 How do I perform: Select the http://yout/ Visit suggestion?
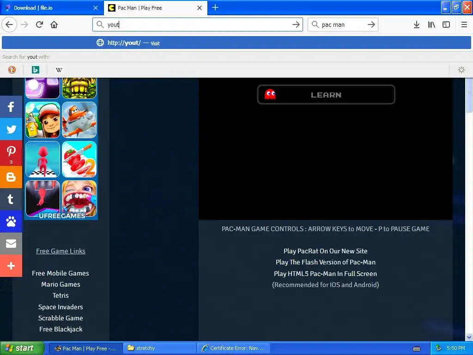(x=236, y=43)
